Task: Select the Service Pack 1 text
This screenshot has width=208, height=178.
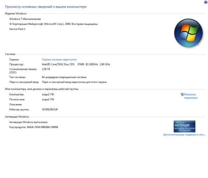Action: pyautogui.click(x=17, y=29)
